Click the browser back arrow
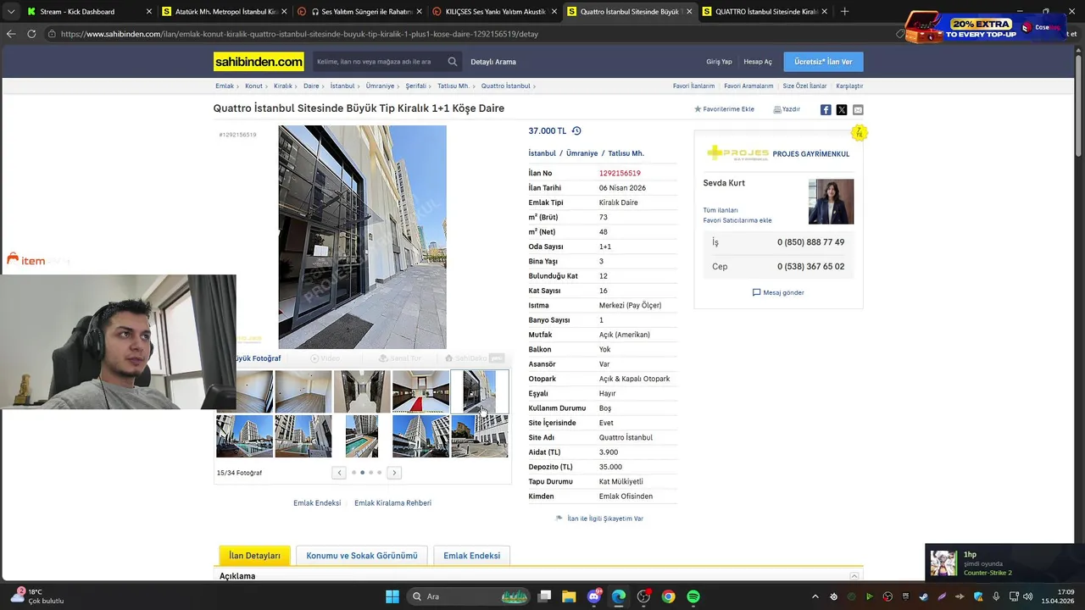Screen dimensions: 1085x610 pos(11,34)
